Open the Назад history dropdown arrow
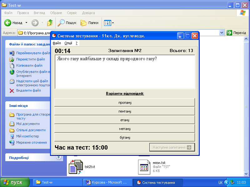 click(x=27, y=23)
